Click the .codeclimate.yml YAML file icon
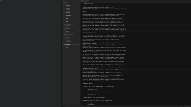The width and height of the screenshot is (191, 107). coord(65,24)
